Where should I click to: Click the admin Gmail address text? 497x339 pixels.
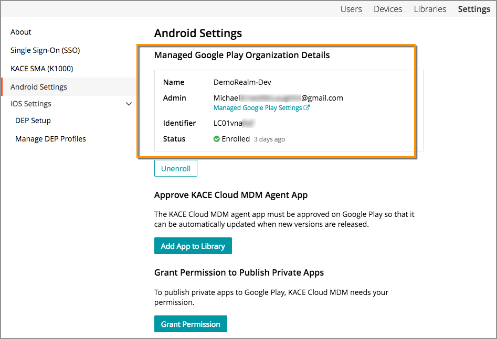click(x=278, y=98)
